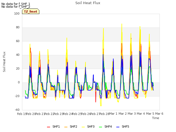Toggle the SHF1 legend entry
The width and height of the screenshot is (176, 132).
[x=53, y=127]
